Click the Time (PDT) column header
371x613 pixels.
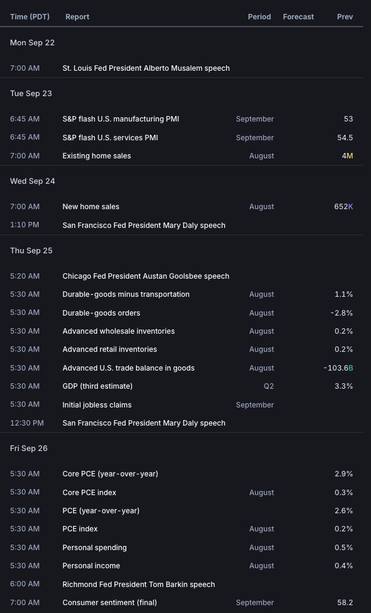[30, 17]
